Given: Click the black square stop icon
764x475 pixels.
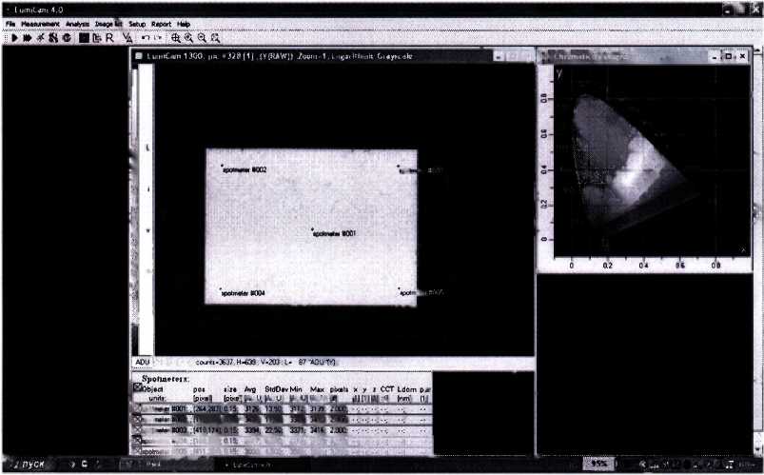Looking at the screenshot, I should pos(84,38).
